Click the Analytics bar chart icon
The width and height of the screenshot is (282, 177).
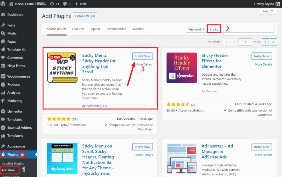(3, 93)
